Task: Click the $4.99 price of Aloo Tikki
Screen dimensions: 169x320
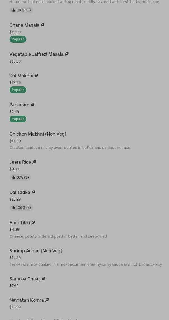Action: tap(14, 230)
